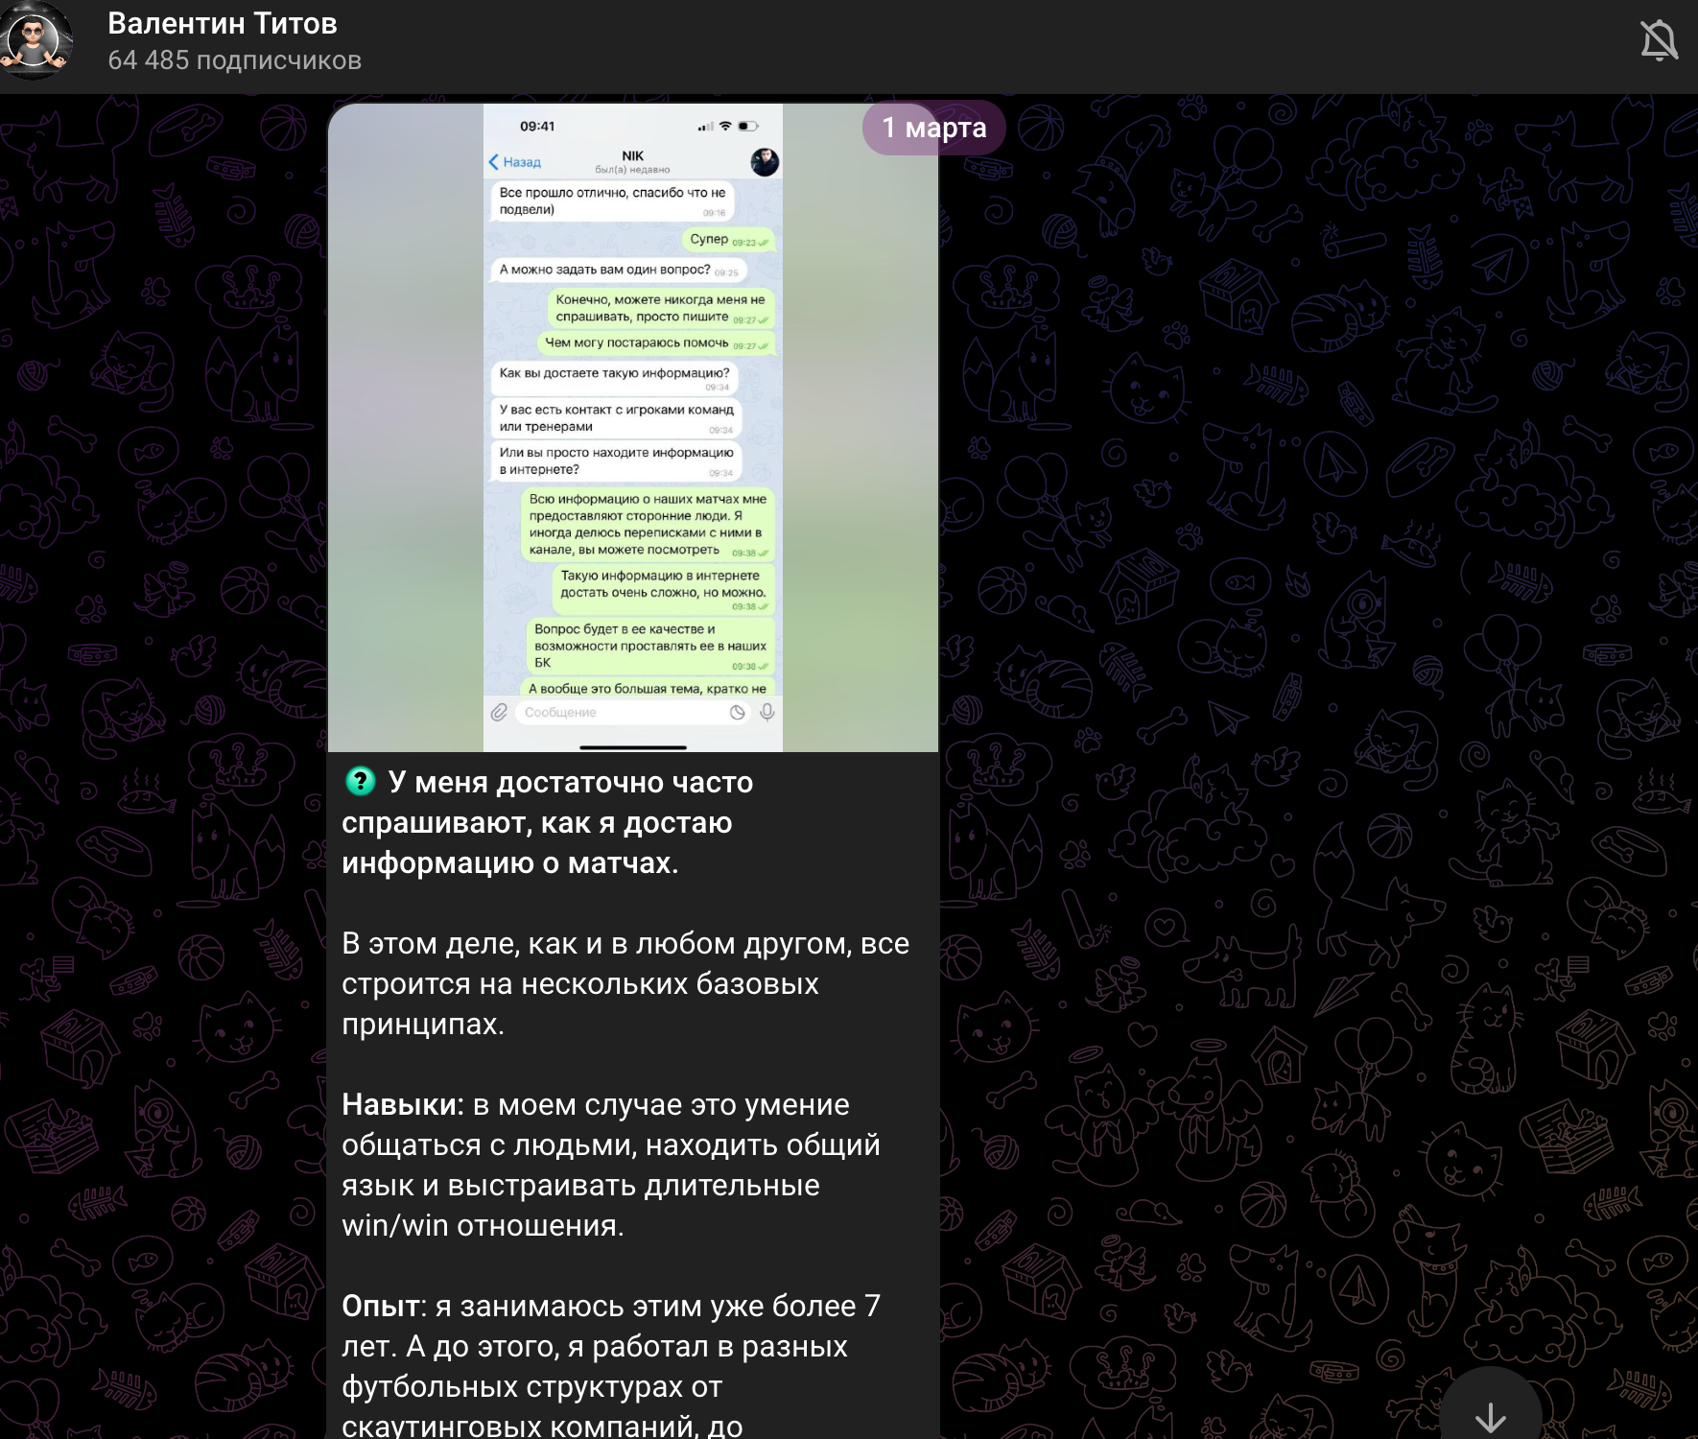Click the 64 485 подписчиков subscriber count
Viewport: 1698px width, 1439px height.
click(x=234, y=60)
